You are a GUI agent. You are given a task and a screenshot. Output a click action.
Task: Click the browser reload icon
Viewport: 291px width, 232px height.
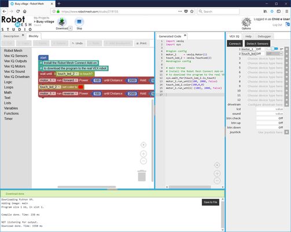[x=18, y=11]
